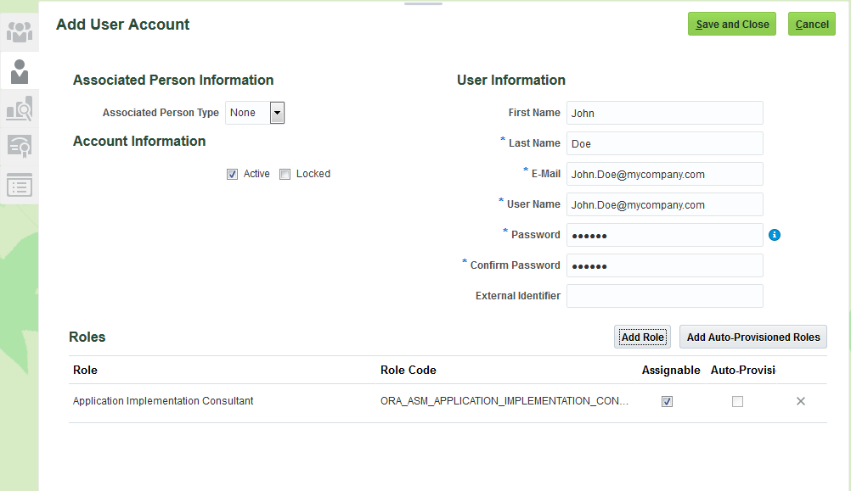The image size is (851, 491).
Task: Uncheck the Active account checkbox
Action: tap(232, 174)
